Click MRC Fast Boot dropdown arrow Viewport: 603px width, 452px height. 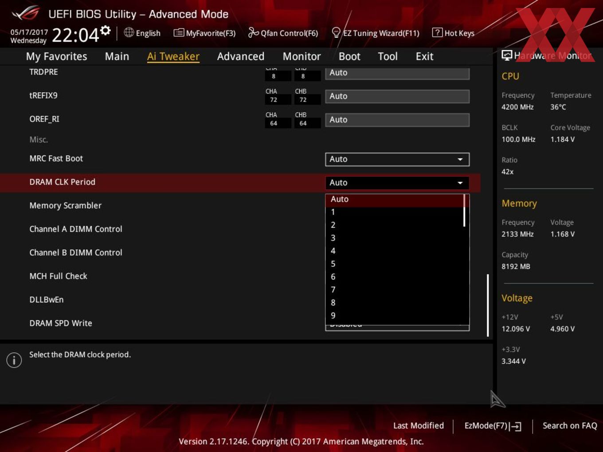[x=460, y=160]
